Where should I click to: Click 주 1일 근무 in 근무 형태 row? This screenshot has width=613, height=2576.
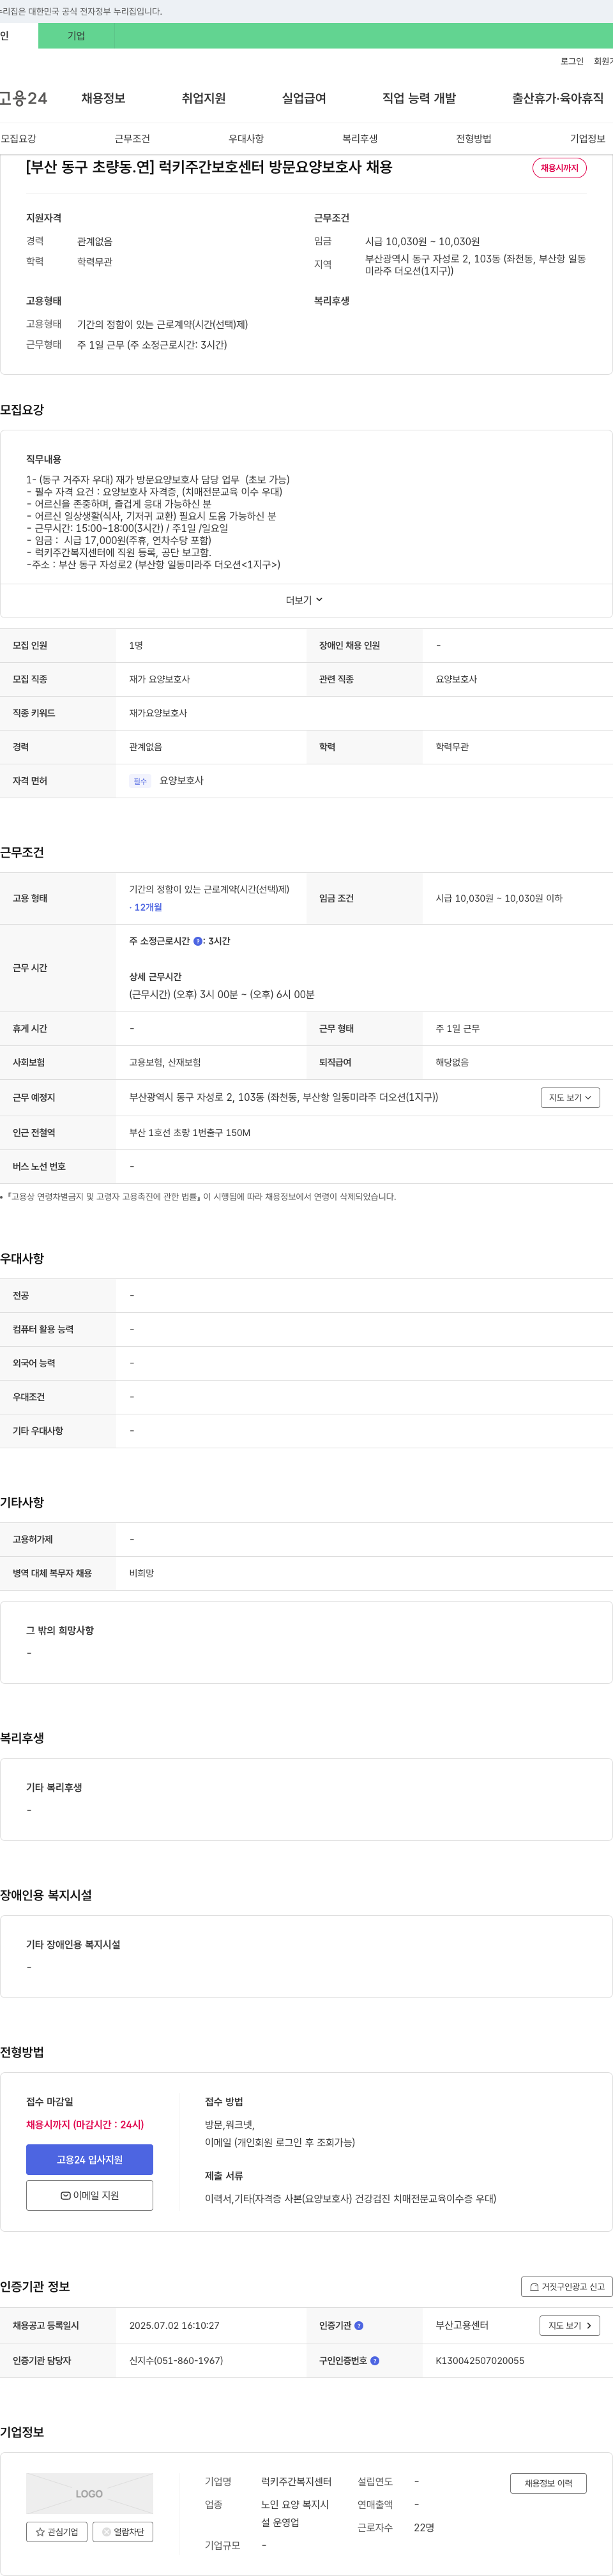point(457,1028)
